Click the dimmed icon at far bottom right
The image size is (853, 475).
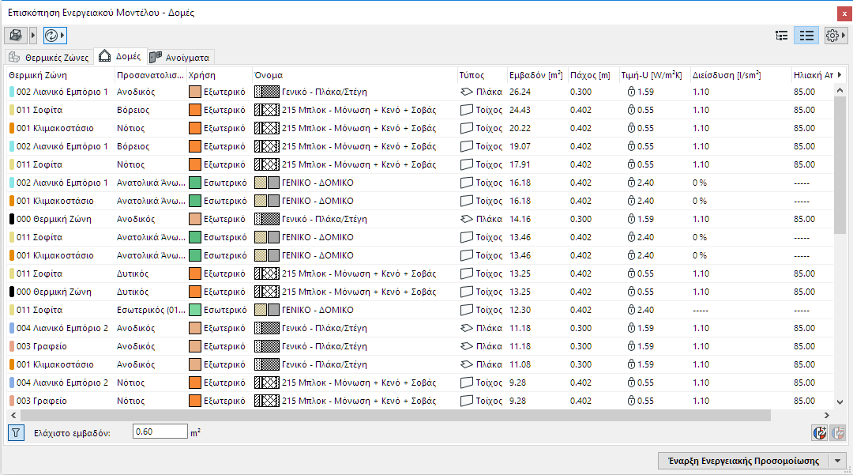pyautogui.click(x=838, y=432)
